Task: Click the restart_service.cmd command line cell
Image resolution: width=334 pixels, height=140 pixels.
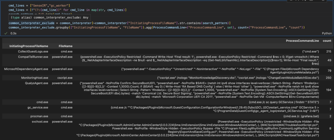Action: pyautogui.click(x=215, y=109)
